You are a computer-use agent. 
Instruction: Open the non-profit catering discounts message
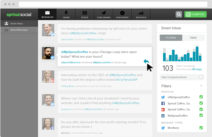[x=105, y=127]
